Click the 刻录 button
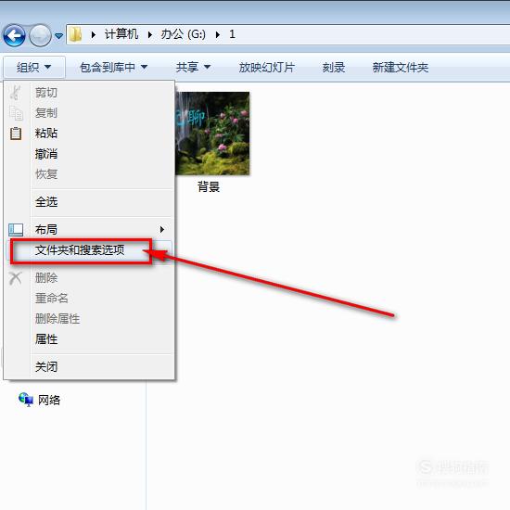The width and height of the screenshot is (510, 510). click(x=334, y=68)
